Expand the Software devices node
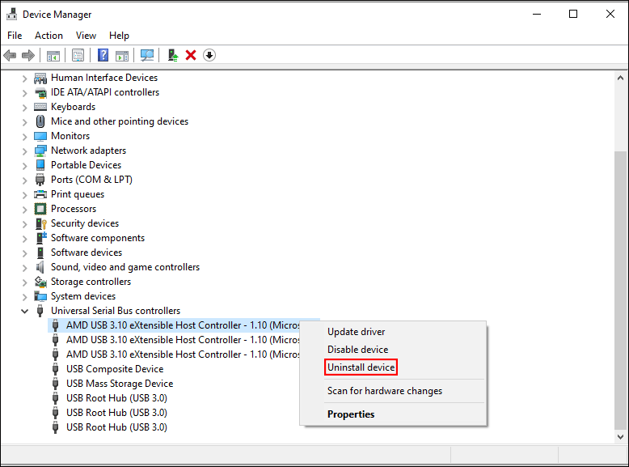This screenshot has height=467, width=629. [x=24, y=253]
